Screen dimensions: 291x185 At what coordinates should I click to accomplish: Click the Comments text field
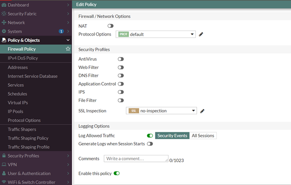point(136,159)
